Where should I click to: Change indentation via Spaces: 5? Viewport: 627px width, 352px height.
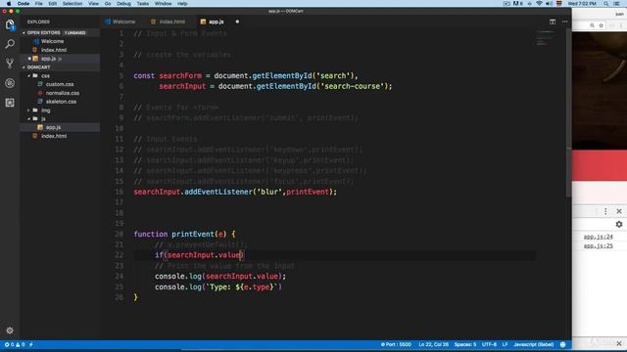click(465, 344)
